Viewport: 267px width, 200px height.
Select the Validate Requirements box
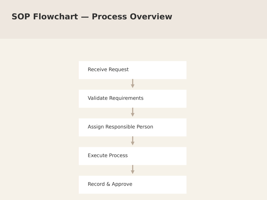click(132, 99)
